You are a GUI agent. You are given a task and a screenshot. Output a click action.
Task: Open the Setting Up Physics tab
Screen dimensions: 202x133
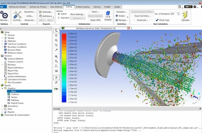(x=38, y=7)
